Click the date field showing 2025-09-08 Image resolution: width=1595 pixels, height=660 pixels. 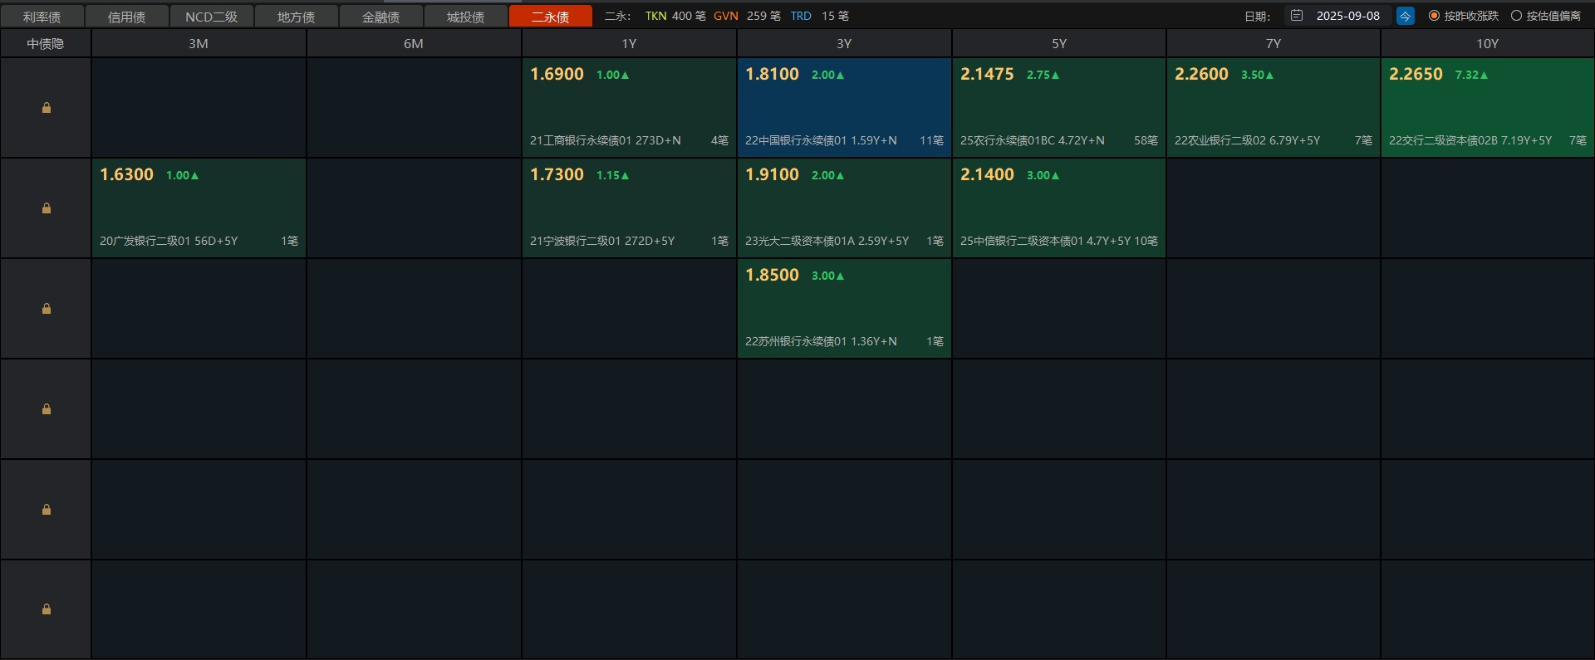[1338, 16]
